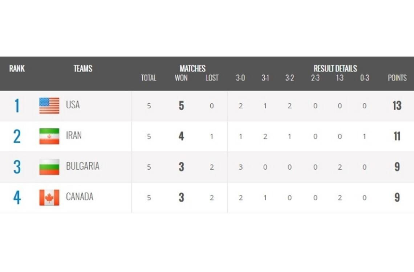Click the Canada flag icon
The height and width of the screenshot is (272, 414).
point(49,198)
